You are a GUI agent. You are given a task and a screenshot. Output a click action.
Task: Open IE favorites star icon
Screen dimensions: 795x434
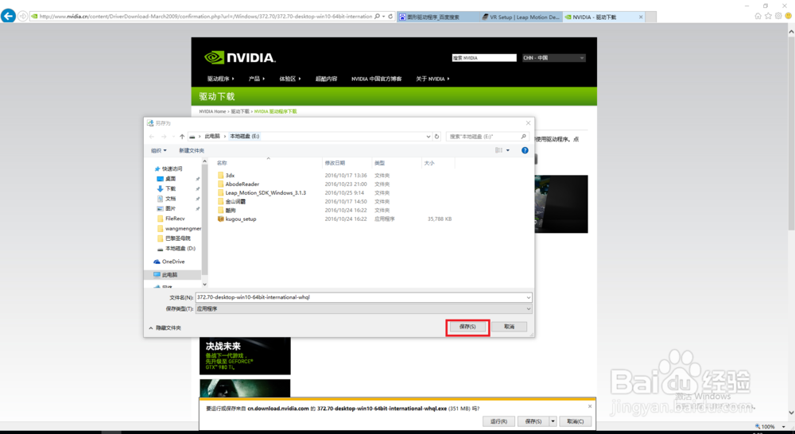[x=768, y=16]
